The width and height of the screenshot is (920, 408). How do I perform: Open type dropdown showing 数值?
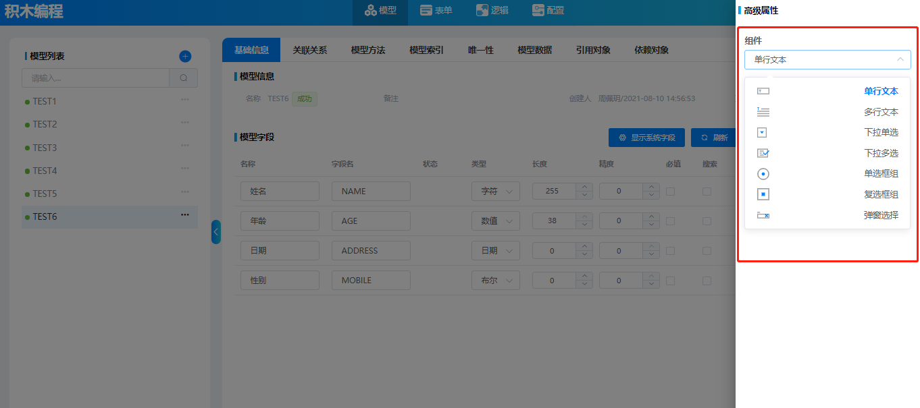tap(496, 221)
